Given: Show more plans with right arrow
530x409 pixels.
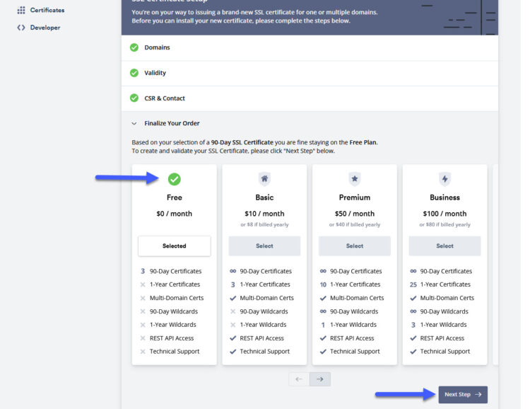Looking at the screenshot, I should pyautogui.click(x=320, y=379).
